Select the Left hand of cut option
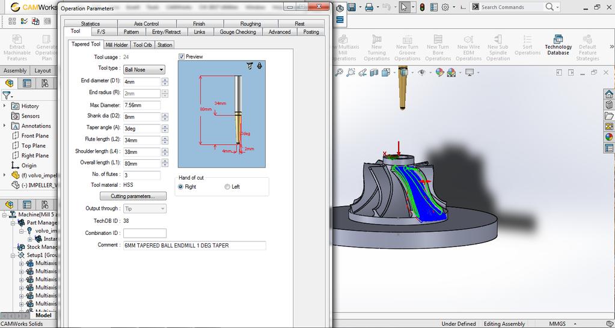This screenshot has width=615, height=328. click(x=227, y=187)
